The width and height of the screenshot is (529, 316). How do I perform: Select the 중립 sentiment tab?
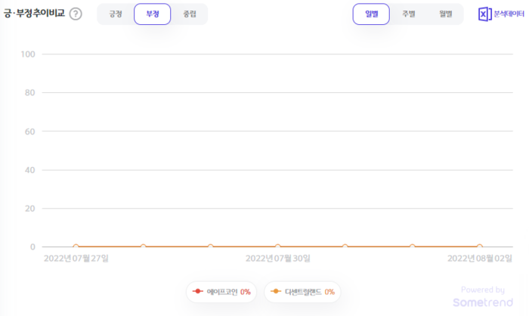190,14
